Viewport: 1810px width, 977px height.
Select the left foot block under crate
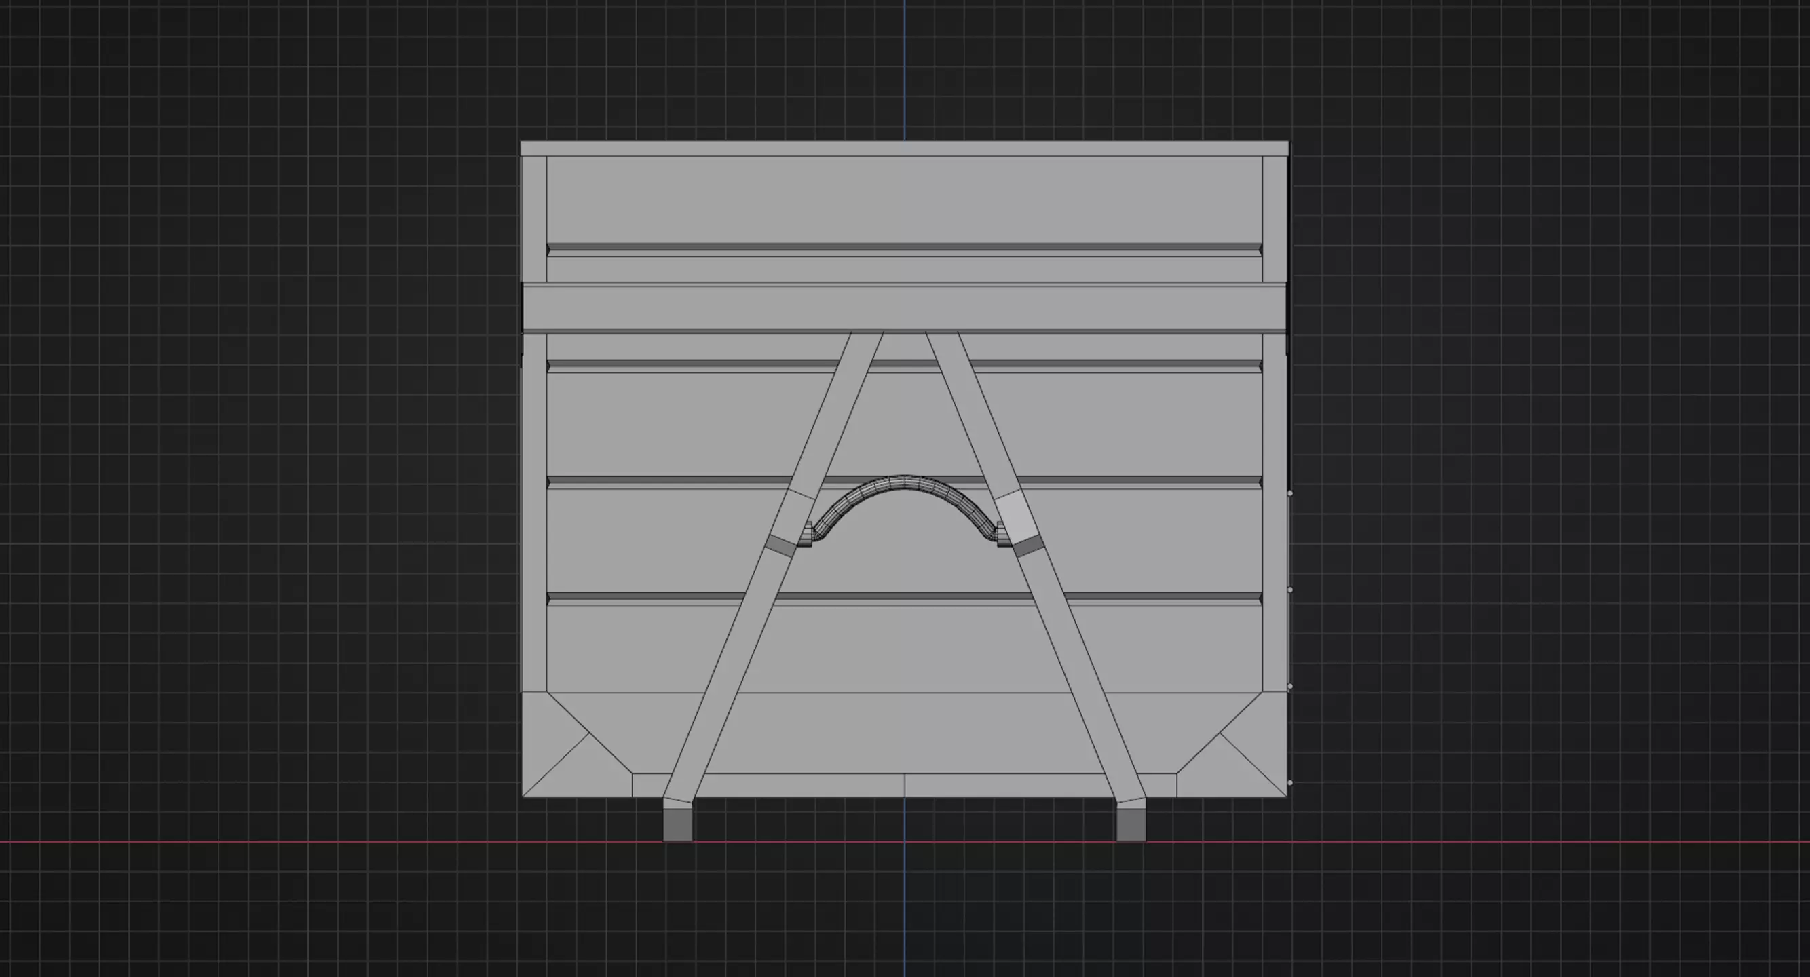(677, 825)
